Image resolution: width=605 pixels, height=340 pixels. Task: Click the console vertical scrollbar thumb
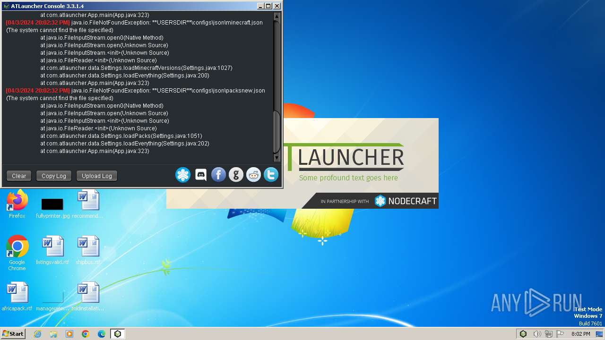pyautogui.click(x=277, y=132)
